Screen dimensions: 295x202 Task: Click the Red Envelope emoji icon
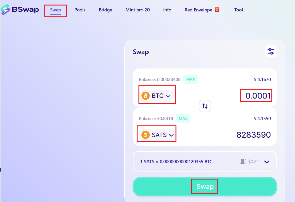click(217, 9)
